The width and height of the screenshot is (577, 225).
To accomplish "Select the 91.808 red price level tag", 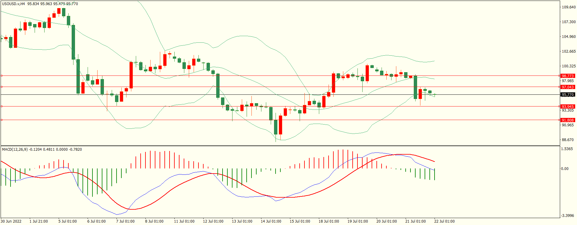I will click(x=568, y=120).
